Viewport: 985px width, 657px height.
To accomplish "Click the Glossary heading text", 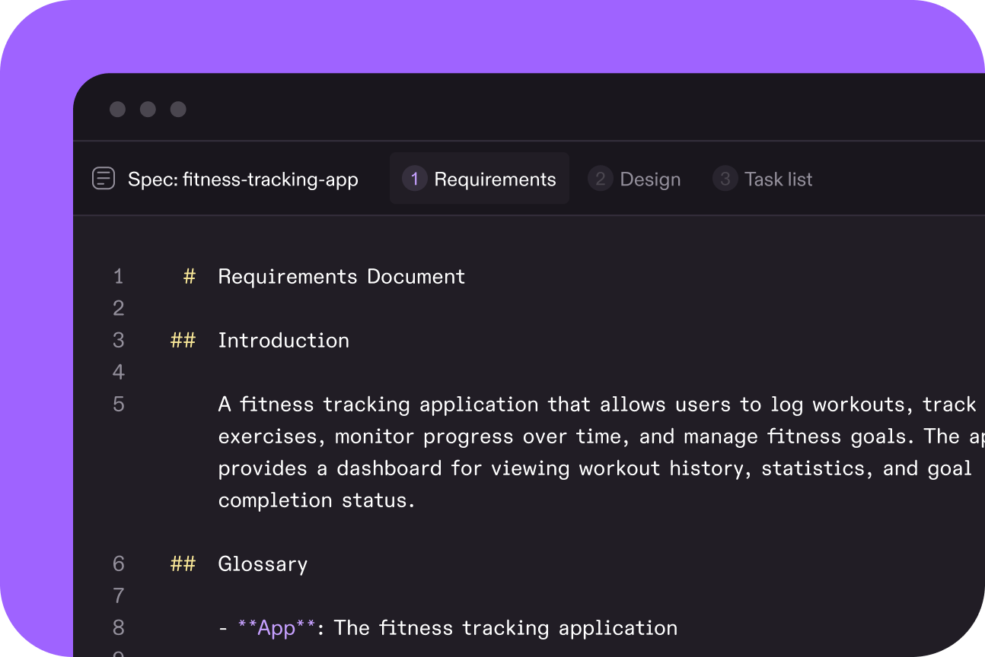I will click(x=263, y=563).
